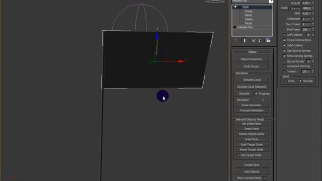
Task: Click Remove Modifier icon under stack
Action: pos(260,41)
